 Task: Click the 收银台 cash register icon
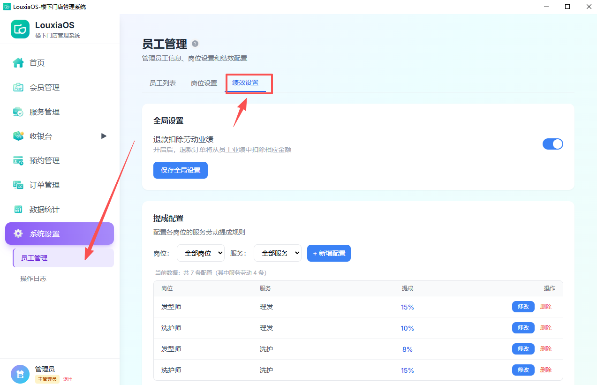[18, 136]
